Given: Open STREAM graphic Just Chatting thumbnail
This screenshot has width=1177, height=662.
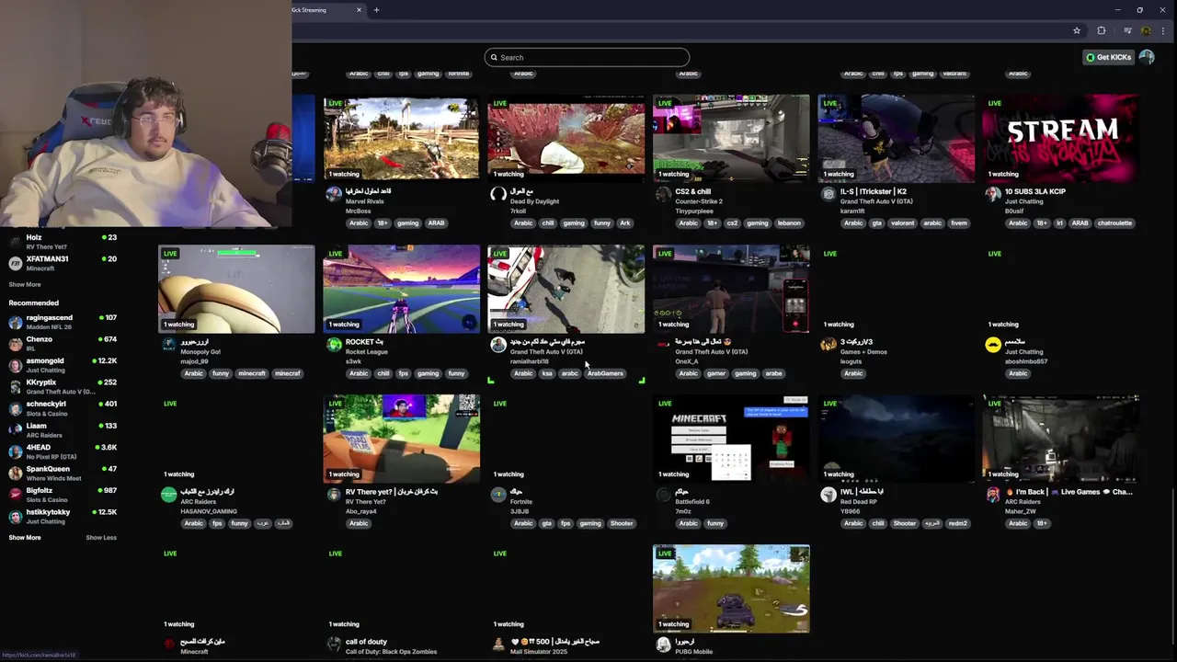Looking at the screenshot, I should click(x=1060, y=137).
